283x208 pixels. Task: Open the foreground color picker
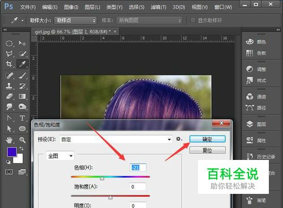pyautogui.click(x=12, y=152)
